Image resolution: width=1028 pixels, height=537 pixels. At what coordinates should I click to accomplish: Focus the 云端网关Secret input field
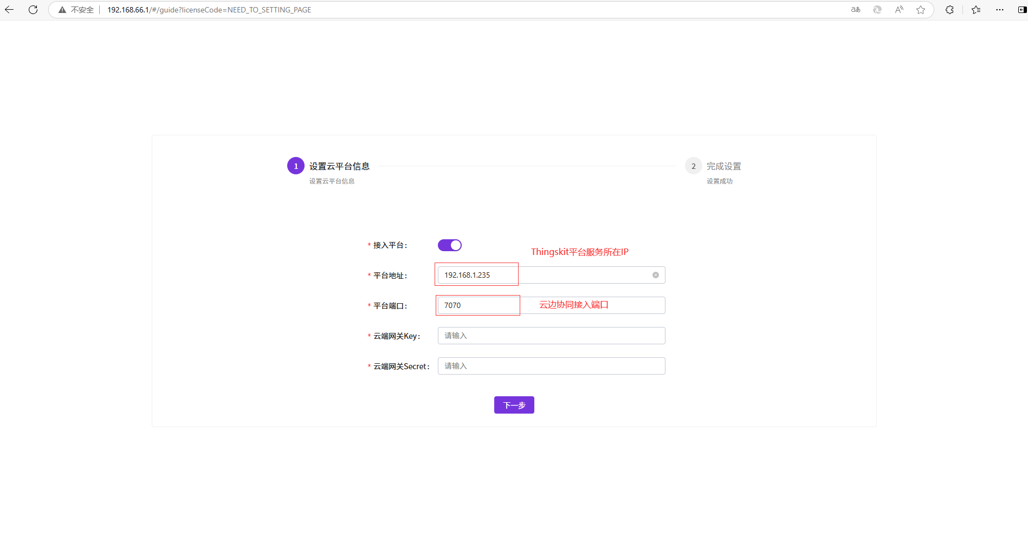[551, 366]
